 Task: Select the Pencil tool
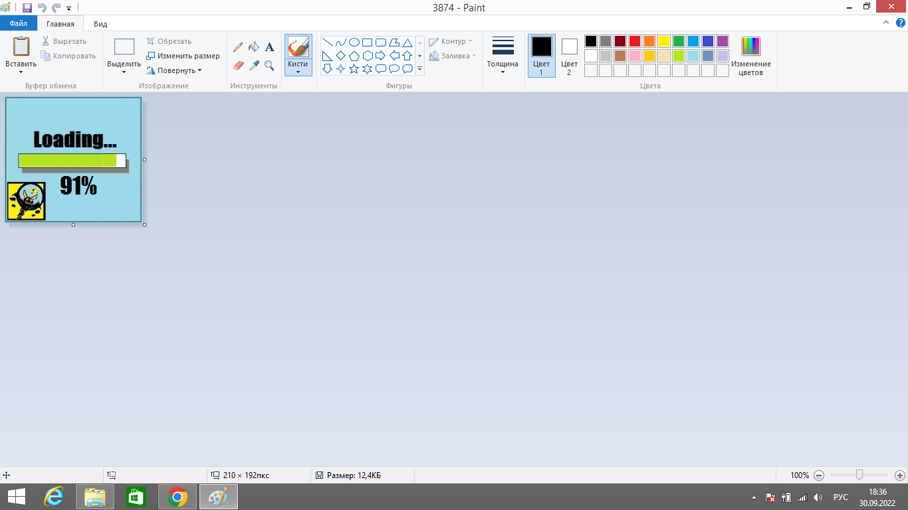click(238, 47)
